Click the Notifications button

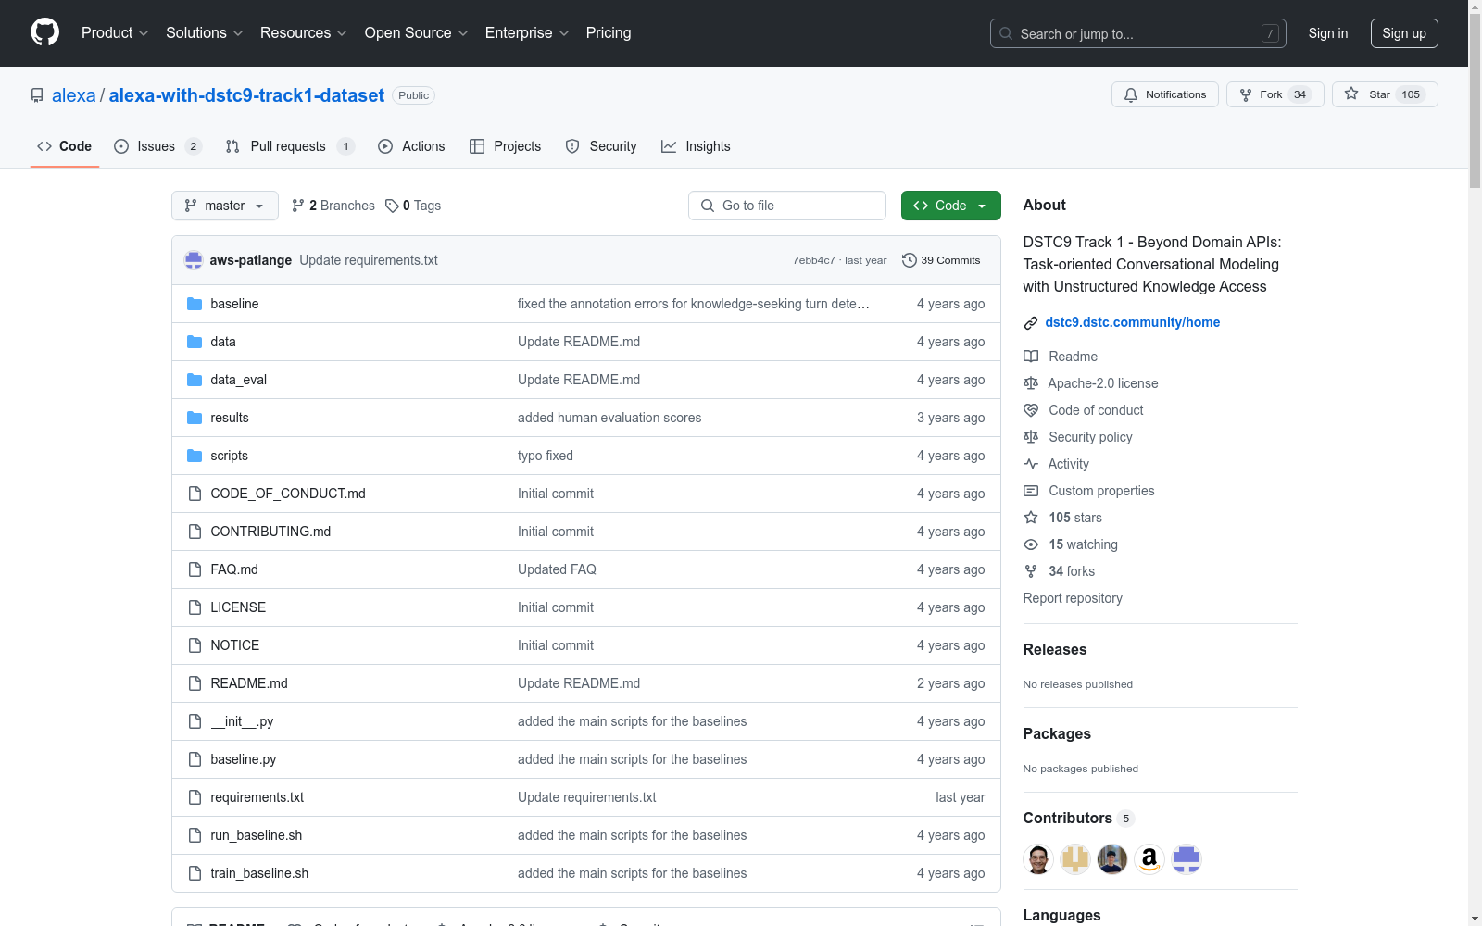[x=1165, y=94]
